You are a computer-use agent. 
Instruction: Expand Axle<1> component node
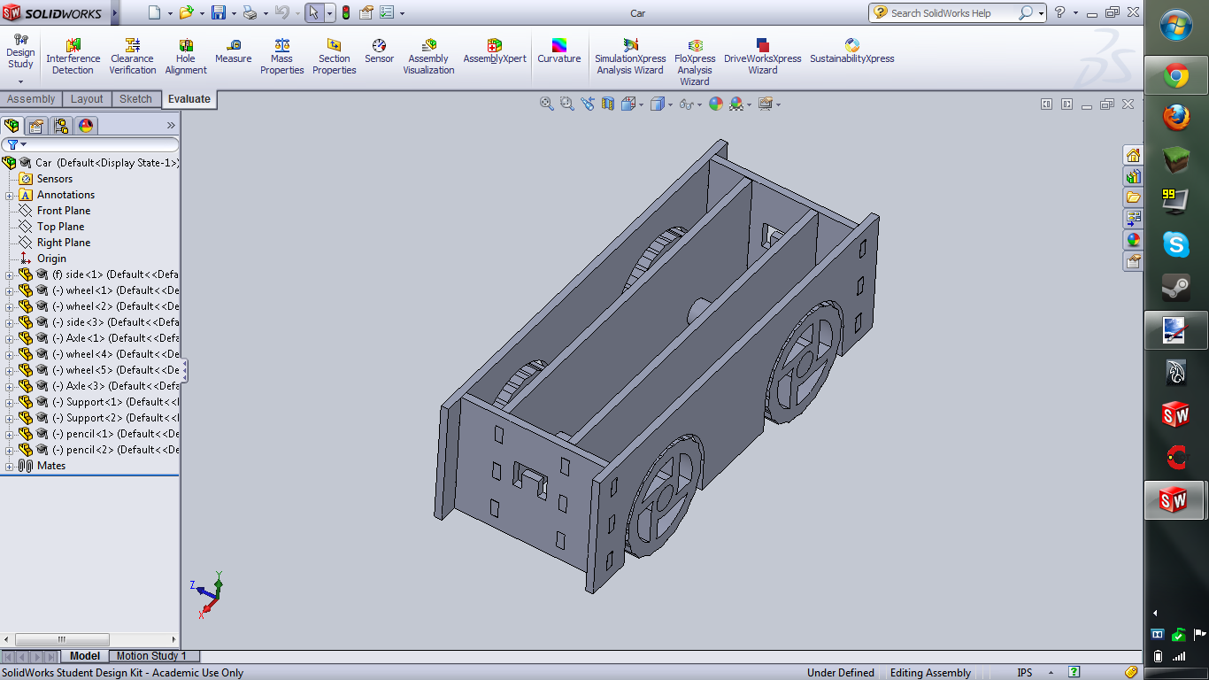pos(9,338)
